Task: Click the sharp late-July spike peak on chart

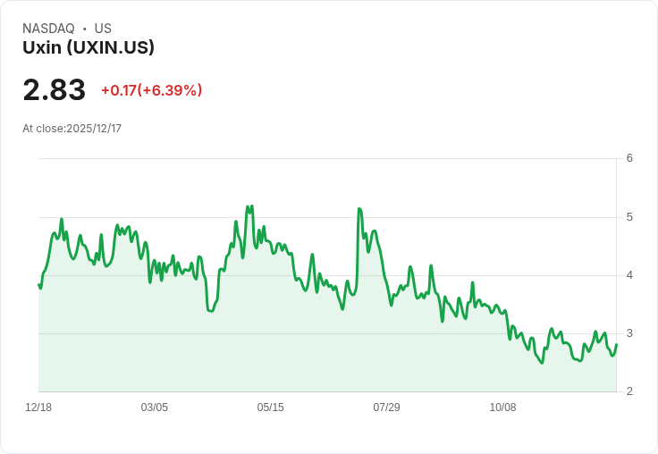Action: pos(359,209)
